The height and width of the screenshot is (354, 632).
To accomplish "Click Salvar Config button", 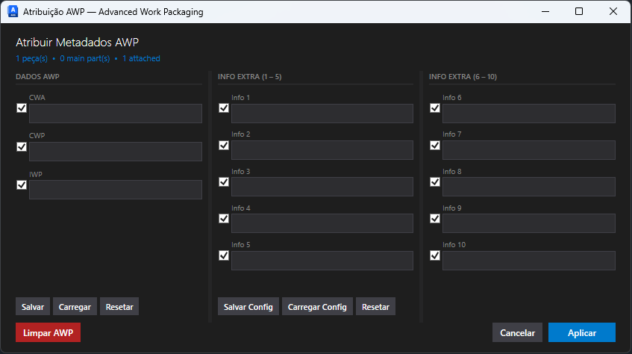I will tap(248, 307).
